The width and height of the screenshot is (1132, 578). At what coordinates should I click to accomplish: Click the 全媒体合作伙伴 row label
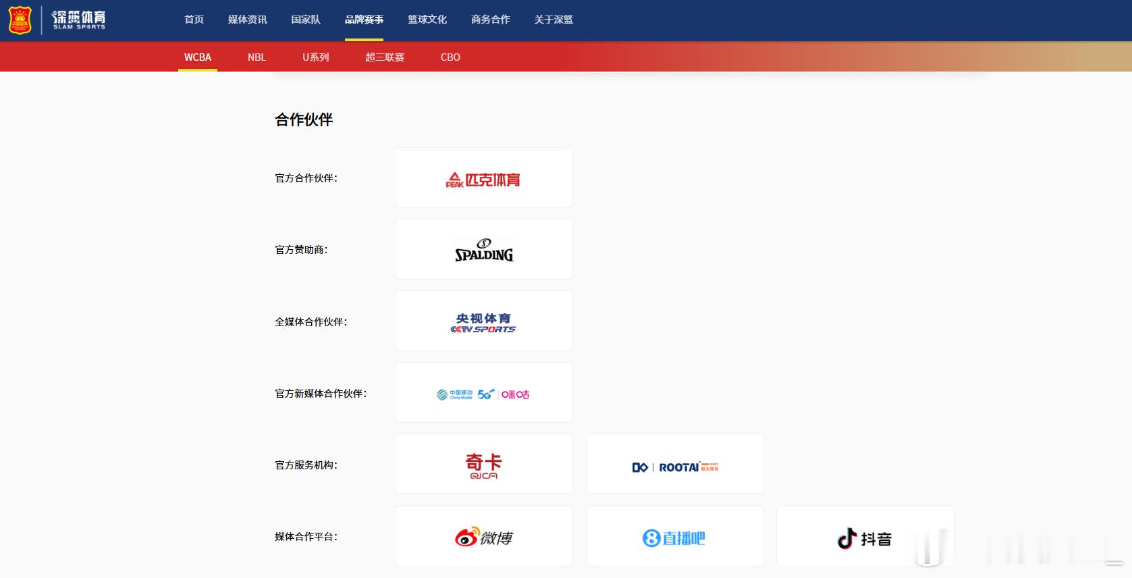point(311,322)
